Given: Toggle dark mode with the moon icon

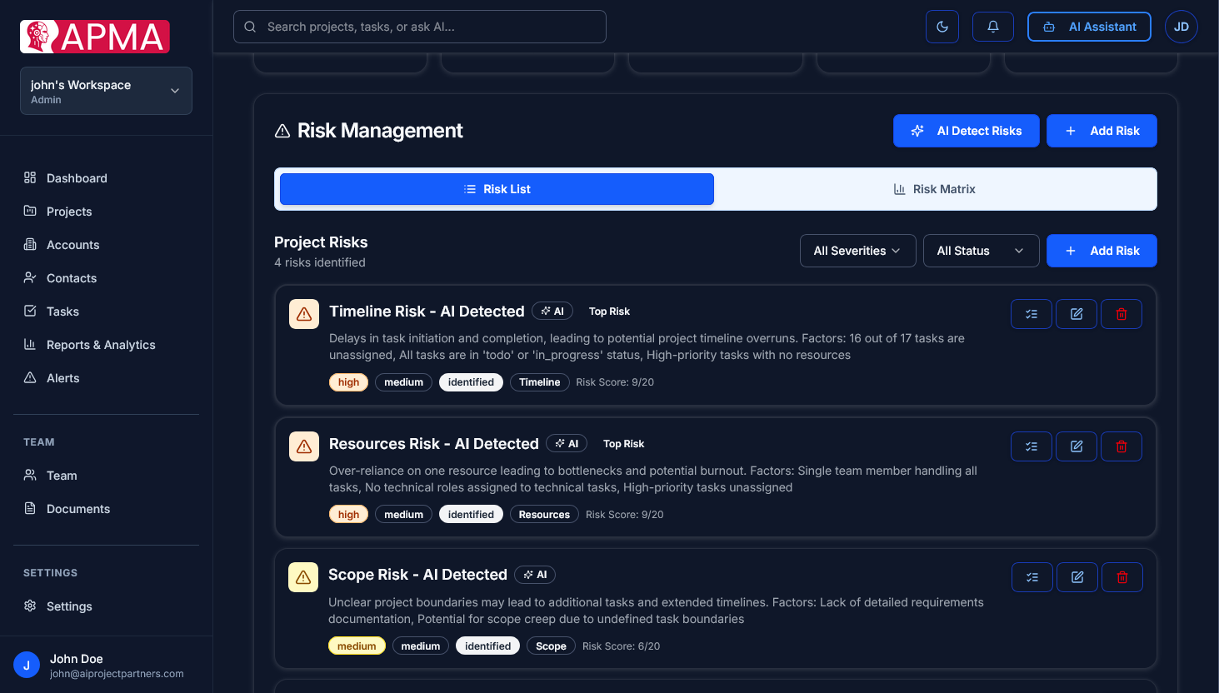Looking at the screenshot, I should click(x=942, y=26).
